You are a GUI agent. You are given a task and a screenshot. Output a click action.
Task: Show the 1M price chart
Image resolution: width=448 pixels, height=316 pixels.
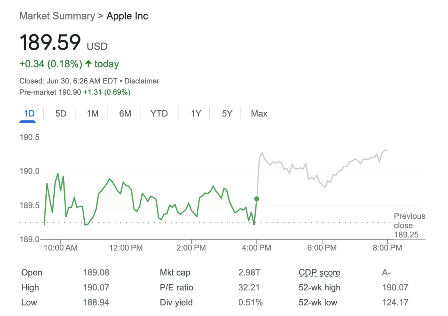click(93, 113)
